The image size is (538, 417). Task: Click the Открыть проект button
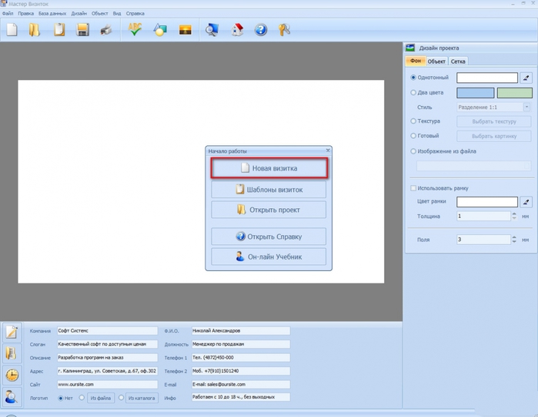coord(269,210)
